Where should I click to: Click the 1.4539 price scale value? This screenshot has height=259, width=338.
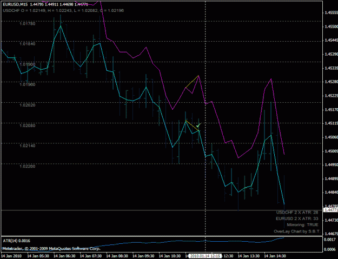(x=331, y=54)
